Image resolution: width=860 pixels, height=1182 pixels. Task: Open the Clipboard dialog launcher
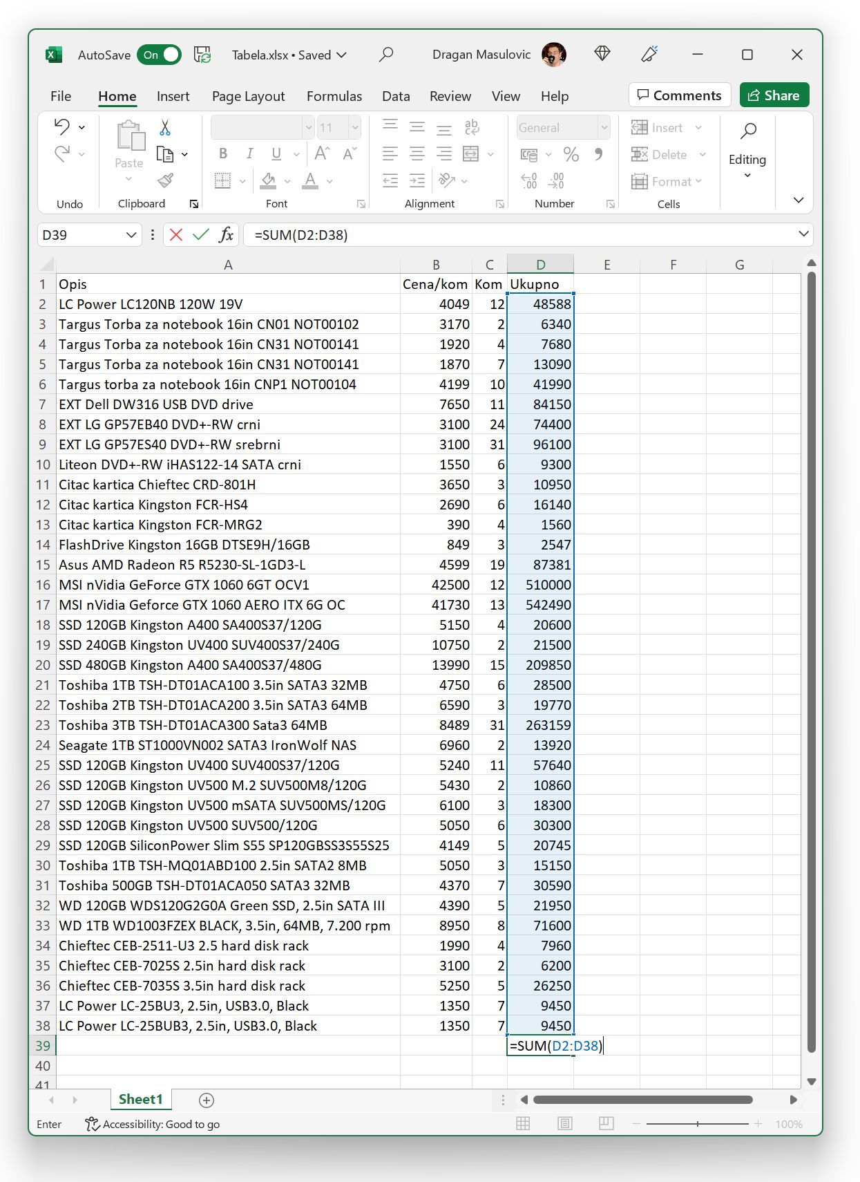194,204
